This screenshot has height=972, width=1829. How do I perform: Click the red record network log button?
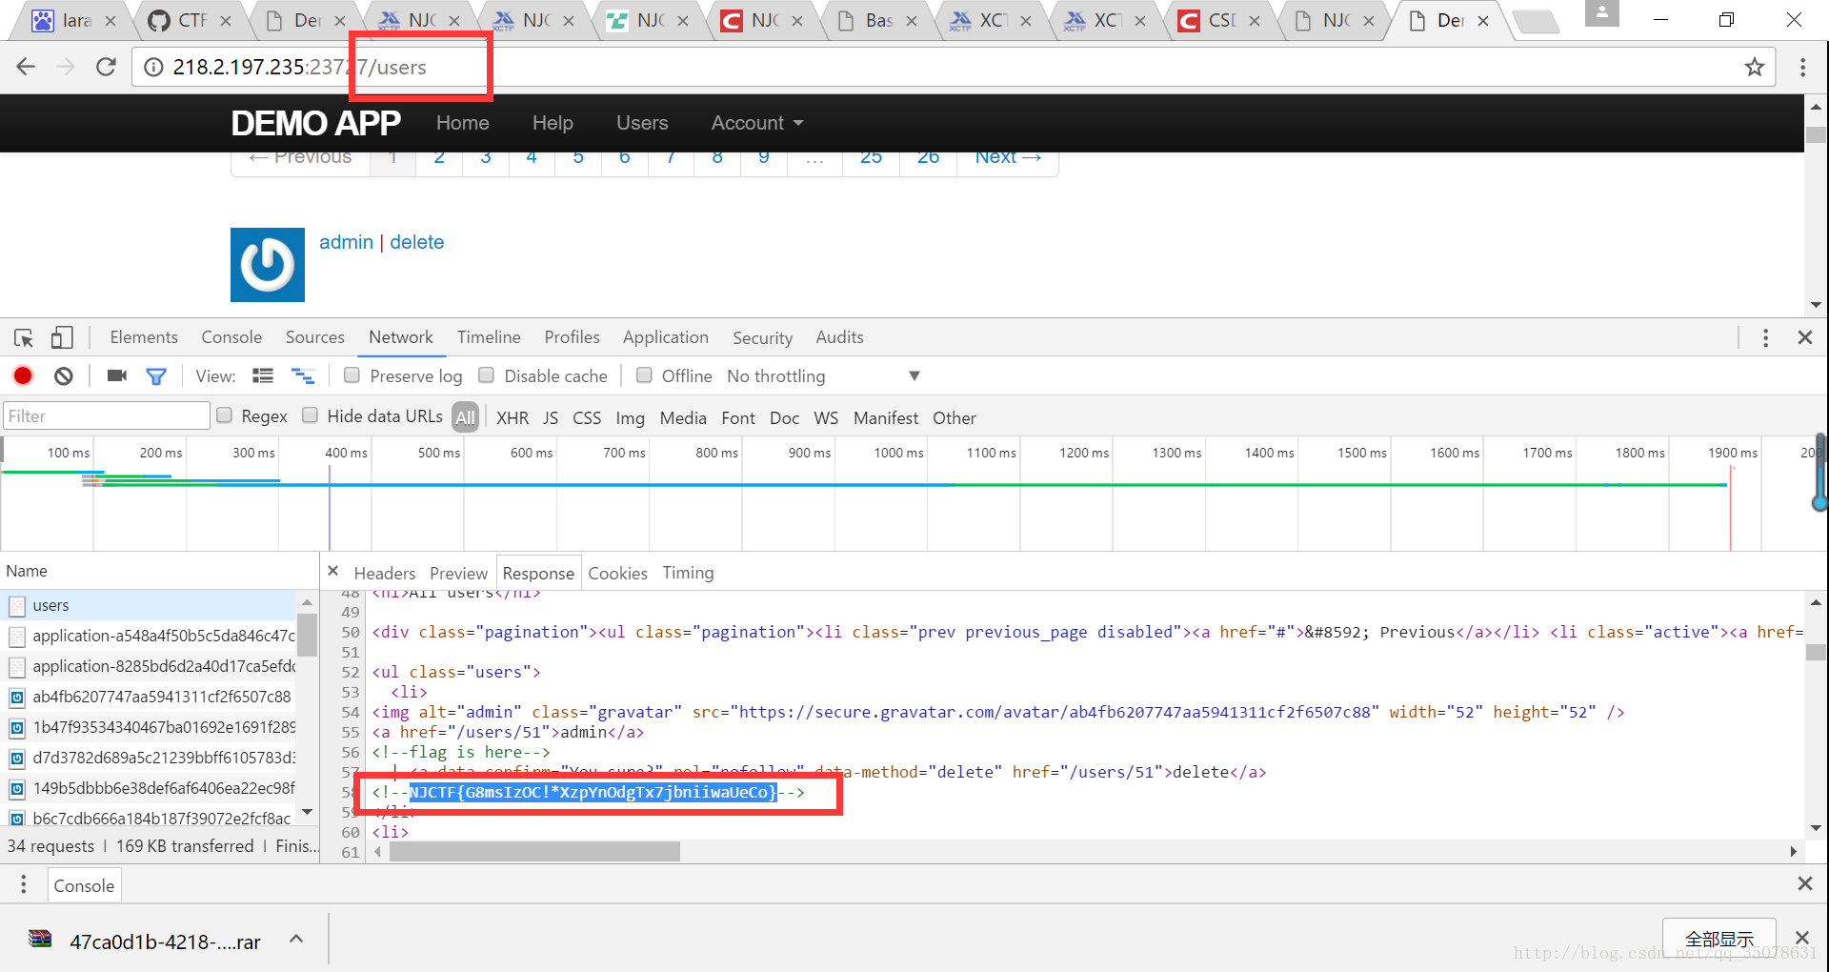[23, 375]
